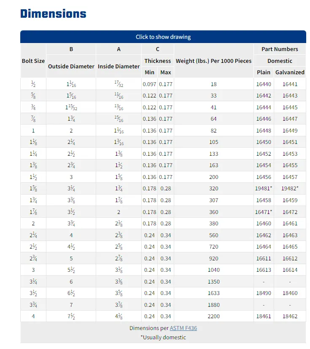This screenshot has width=310, height=349.
Task: Select part number 16471*
Action: pos(264,212)
